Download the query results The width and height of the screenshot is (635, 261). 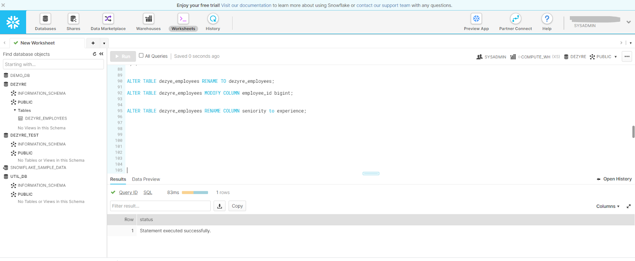click(219, 206)
